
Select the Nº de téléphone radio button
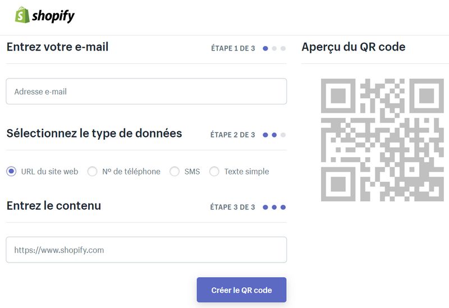93,172
